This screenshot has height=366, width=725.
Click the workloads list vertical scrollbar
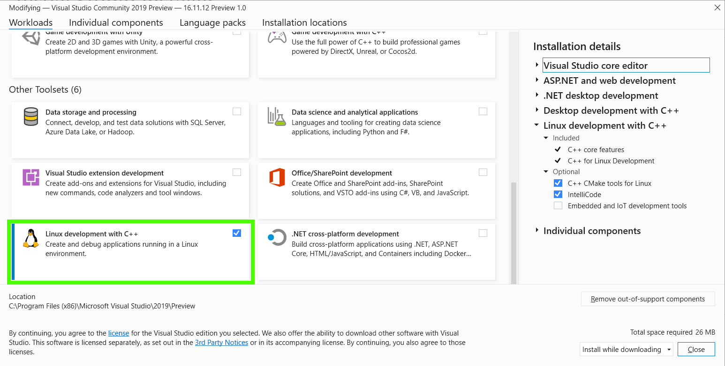[x=514, y=229]
